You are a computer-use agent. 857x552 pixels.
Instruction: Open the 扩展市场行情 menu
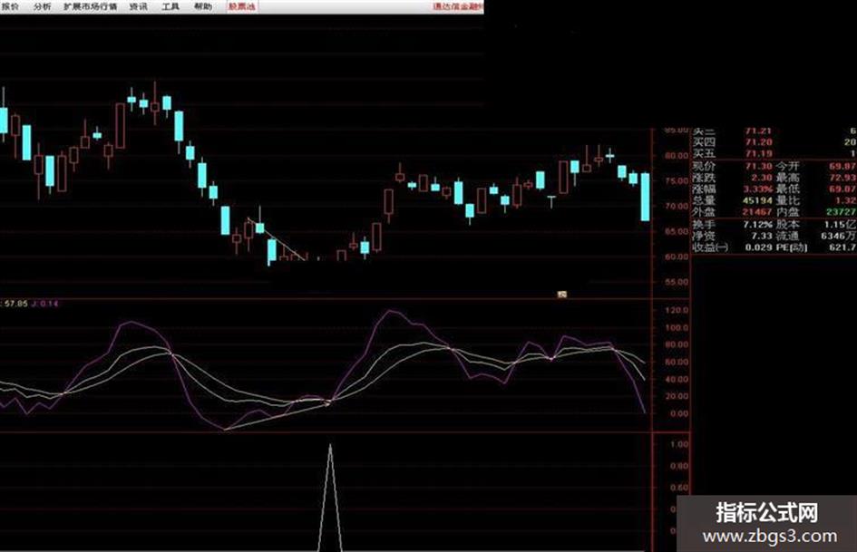coord(90,6)
